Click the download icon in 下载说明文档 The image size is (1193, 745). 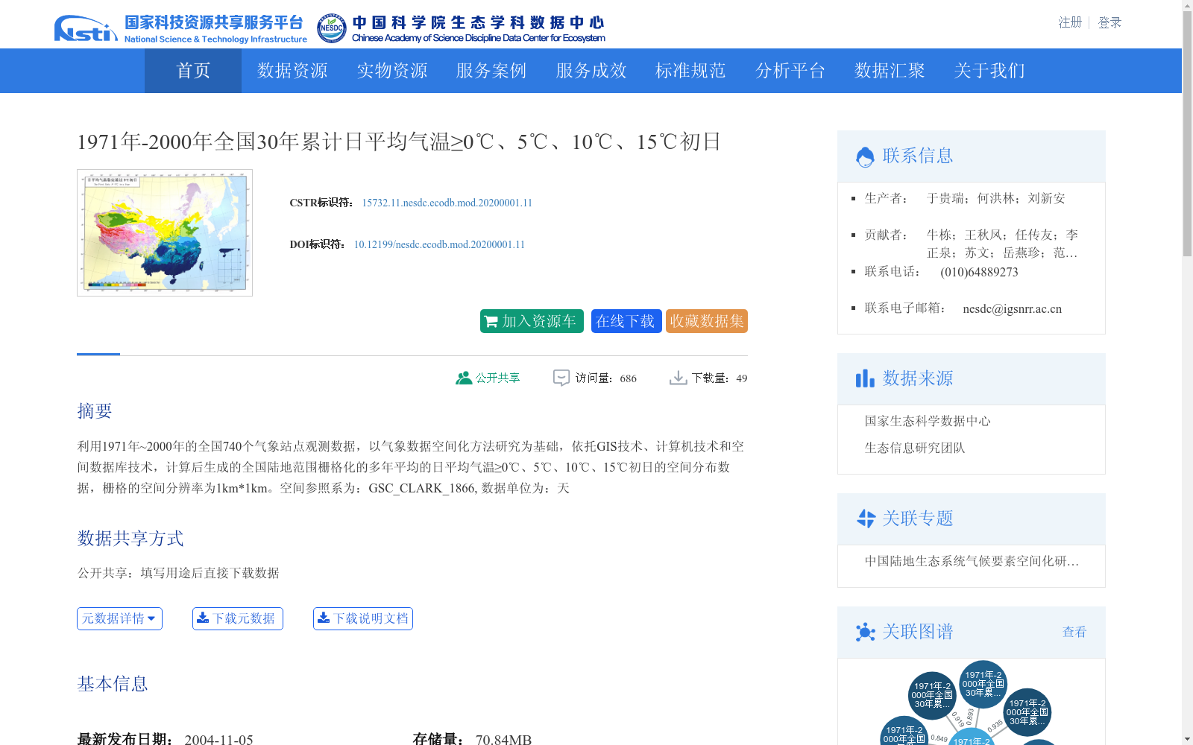tap(324, 618)
